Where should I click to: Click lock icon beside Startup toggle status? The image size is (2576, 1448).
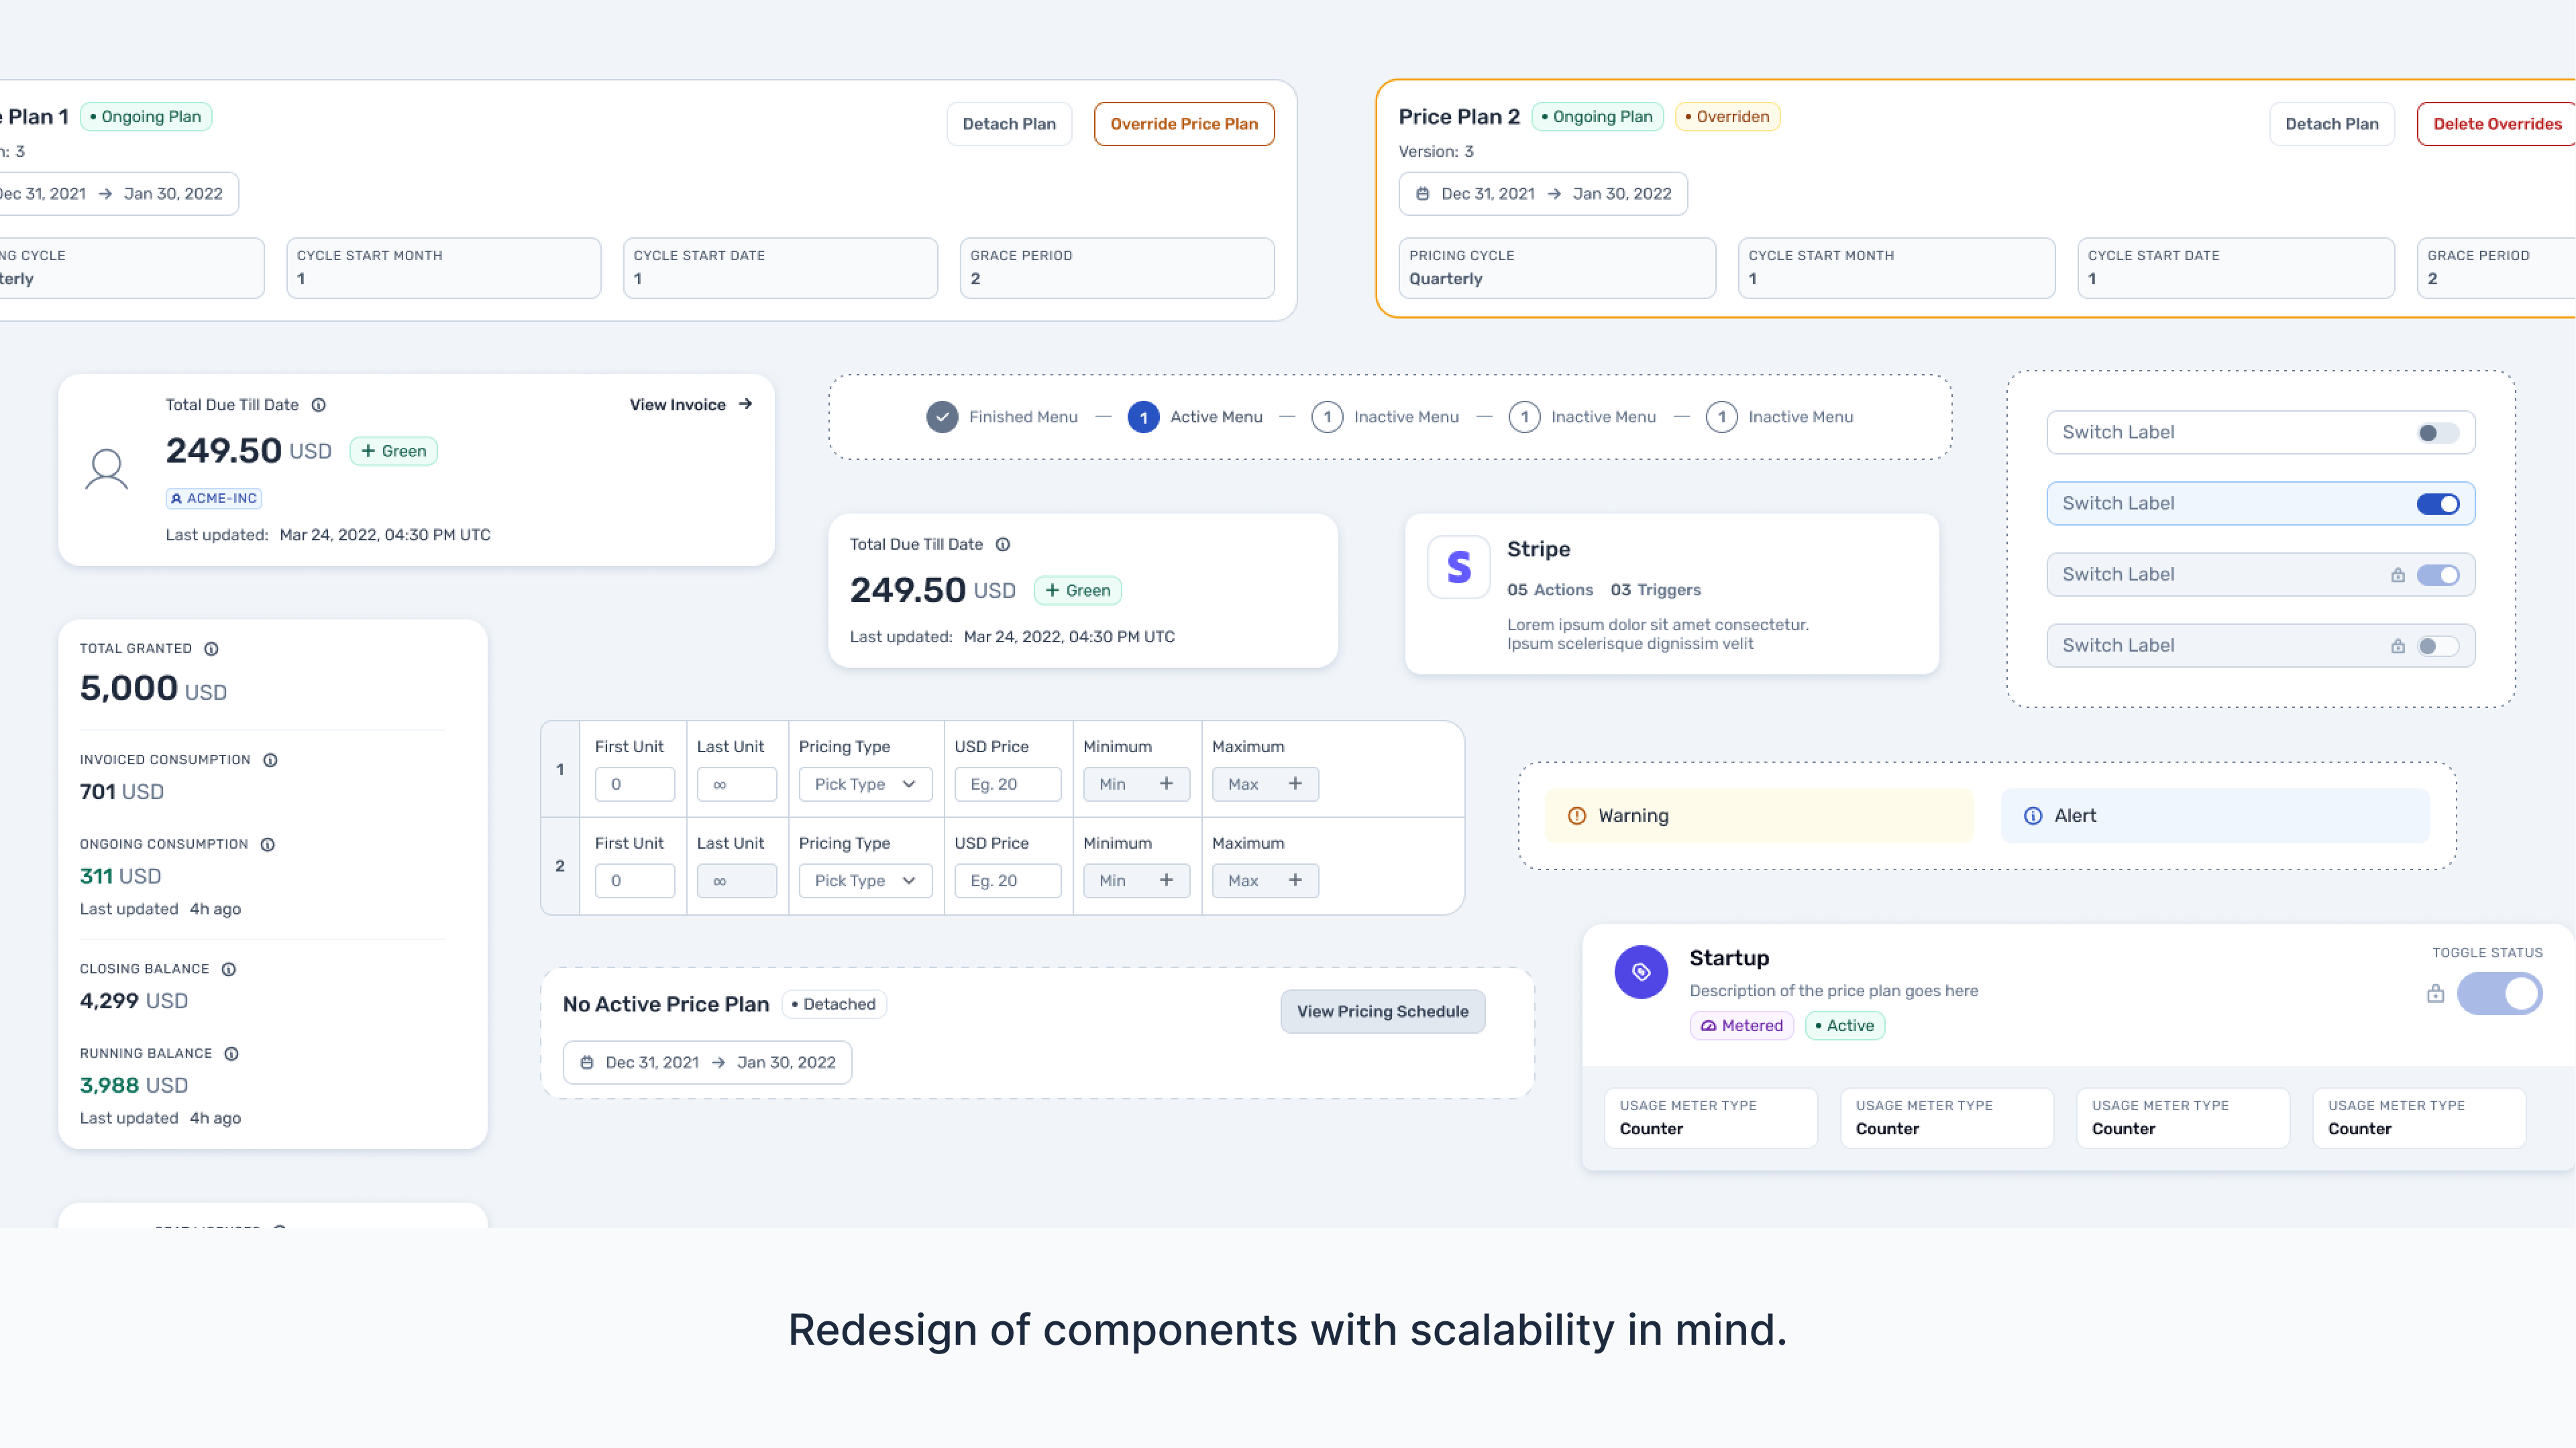click(x=2435, y=993)
